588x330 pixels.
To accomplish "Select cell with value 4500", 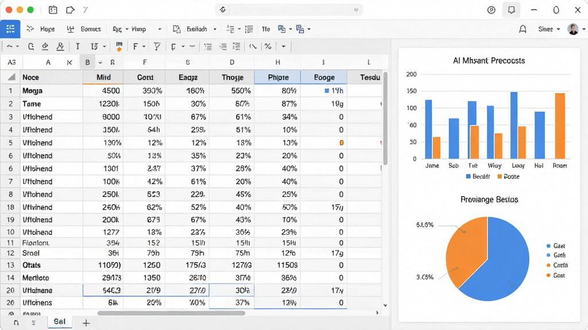I will [103, 91].
